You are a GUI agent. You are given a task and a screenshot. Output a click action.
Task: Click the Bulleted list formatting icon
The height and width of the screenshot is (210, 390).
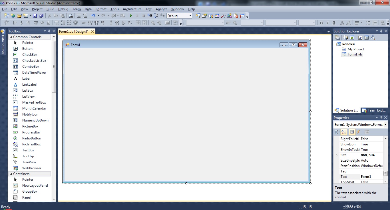point(368,23)
